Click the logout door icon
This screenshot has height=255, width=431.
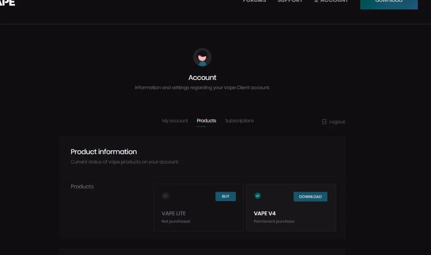(x=324, y=122)
